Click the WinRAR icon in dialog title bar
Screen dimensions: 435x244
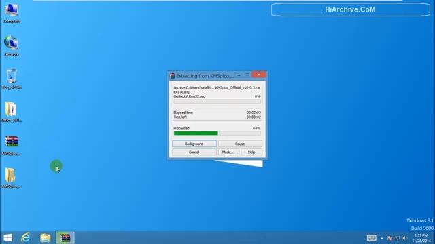[x=172, y=75]
